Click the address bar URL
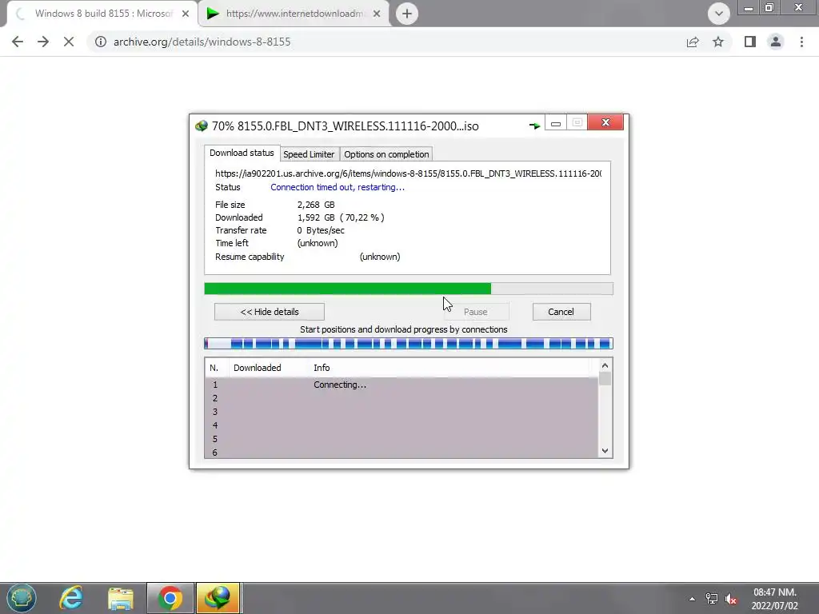Screen dimensions: 819x614 pyautogui.click(x=202, y=42)
